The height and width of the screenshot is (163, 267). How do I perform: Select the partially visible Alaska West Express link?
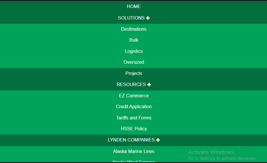click(134, 161)
